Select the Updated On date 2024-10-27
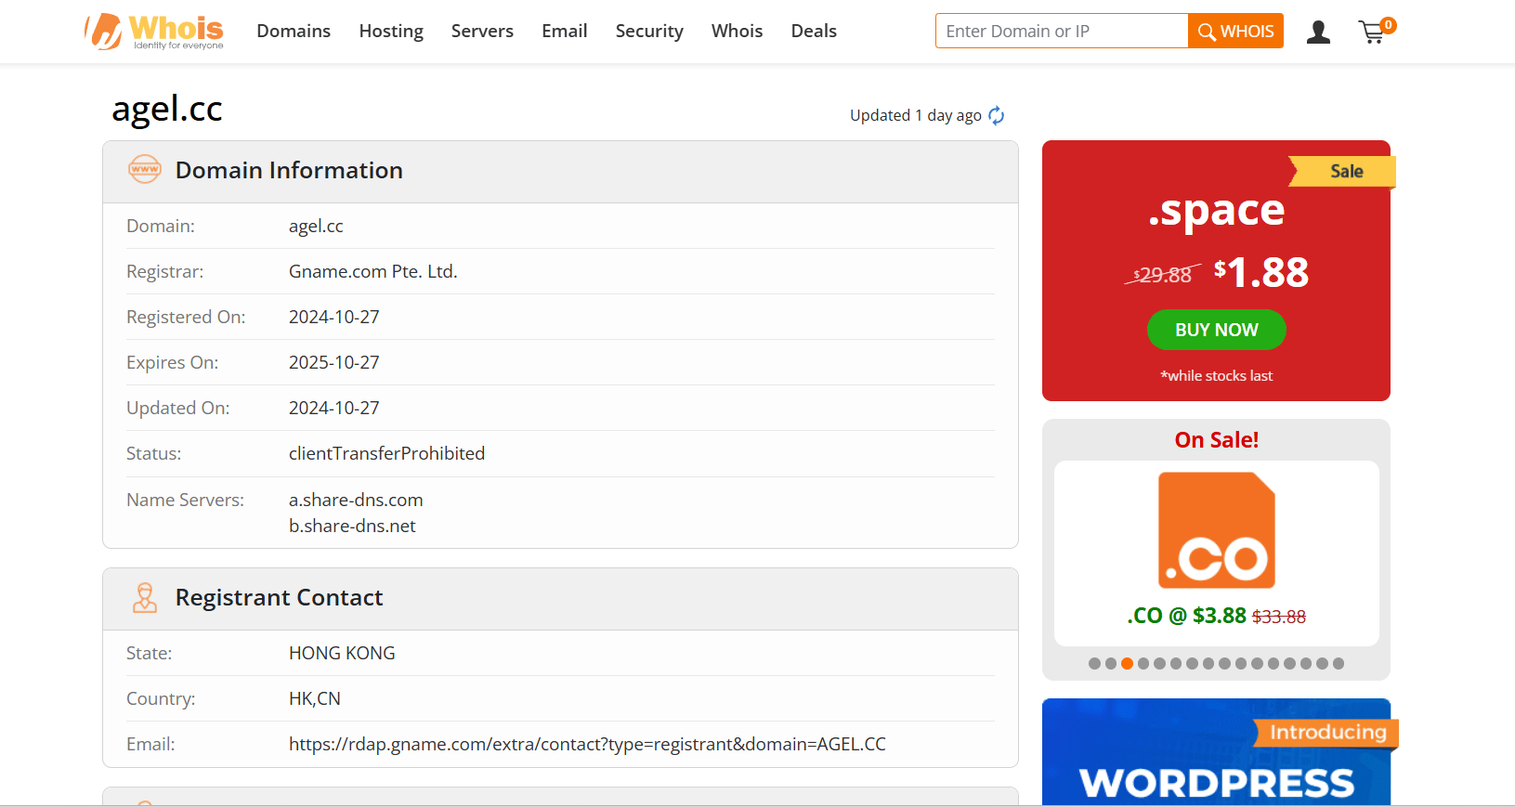 pyautogui.click(x=334, y=408)
